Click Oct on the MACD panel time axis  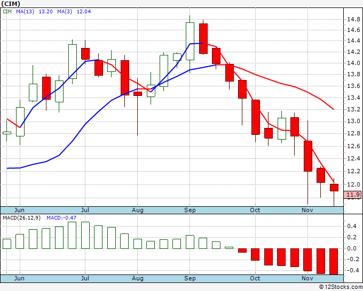click(x=255, y=278)
